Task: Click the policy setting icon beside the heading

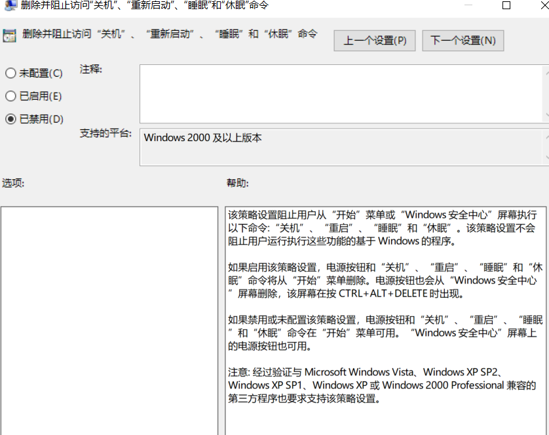Action: coord(9,35)
